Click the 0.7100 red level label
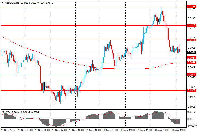Screen dimensions: 197x133 [192, 40]
